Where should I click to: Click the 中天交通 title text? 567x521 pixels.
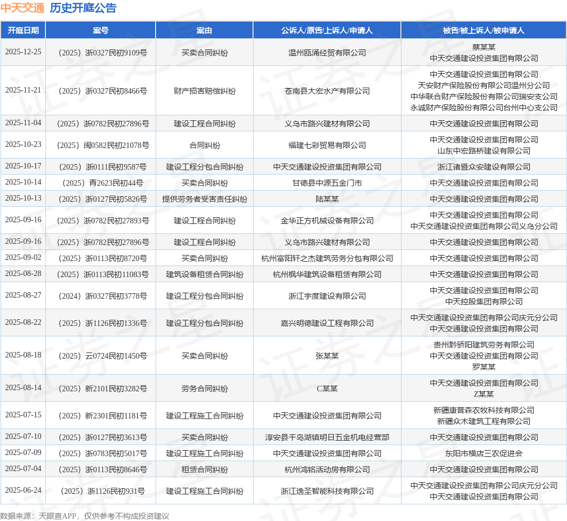[x=22, y=8]
